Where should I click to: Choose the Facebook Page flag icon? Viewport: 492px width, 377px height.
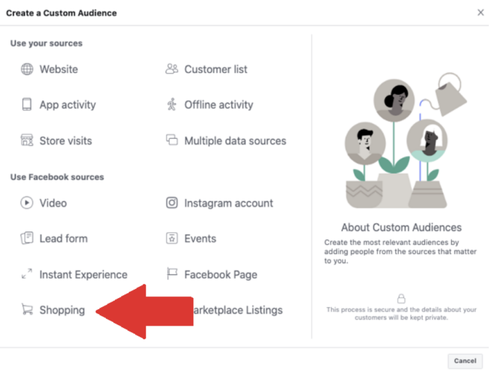(x=171, y=274)
